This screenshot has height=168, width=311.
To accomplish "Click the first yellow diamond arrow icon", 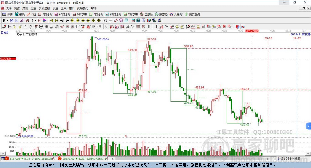I will point(72,21).
